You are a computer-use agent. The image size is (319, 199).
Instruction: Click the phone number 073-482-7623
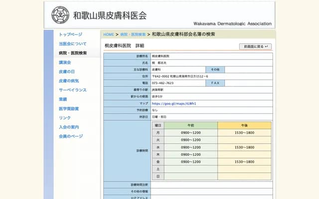pos(163,83)
